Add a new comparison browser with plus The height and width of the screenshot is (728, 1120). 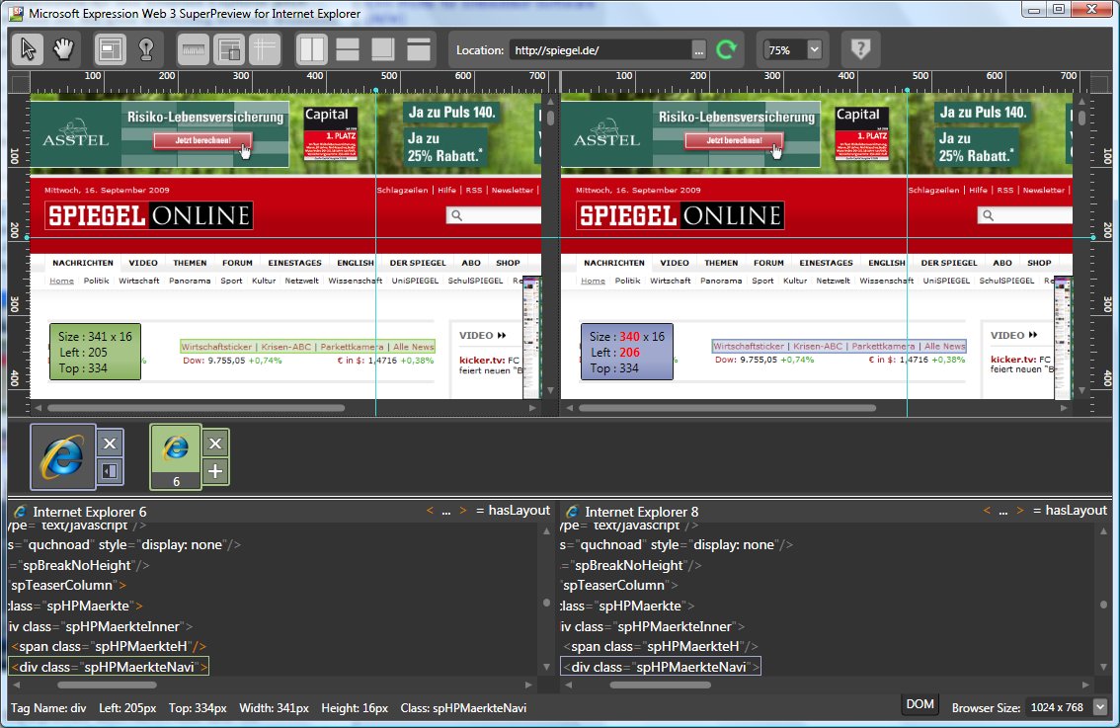point(215,471)
